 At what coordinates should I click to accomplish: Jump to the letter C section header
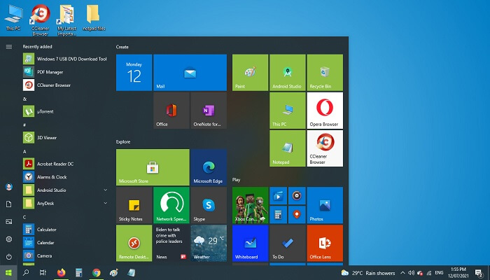pos(24,217)
